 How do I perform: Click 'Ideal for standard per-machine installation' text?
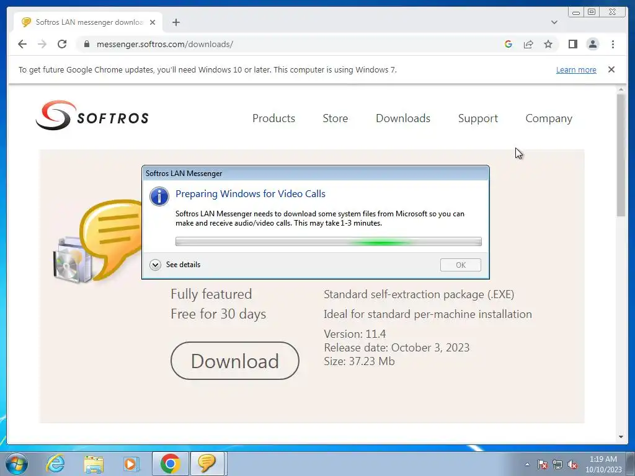tap(428, 314)
